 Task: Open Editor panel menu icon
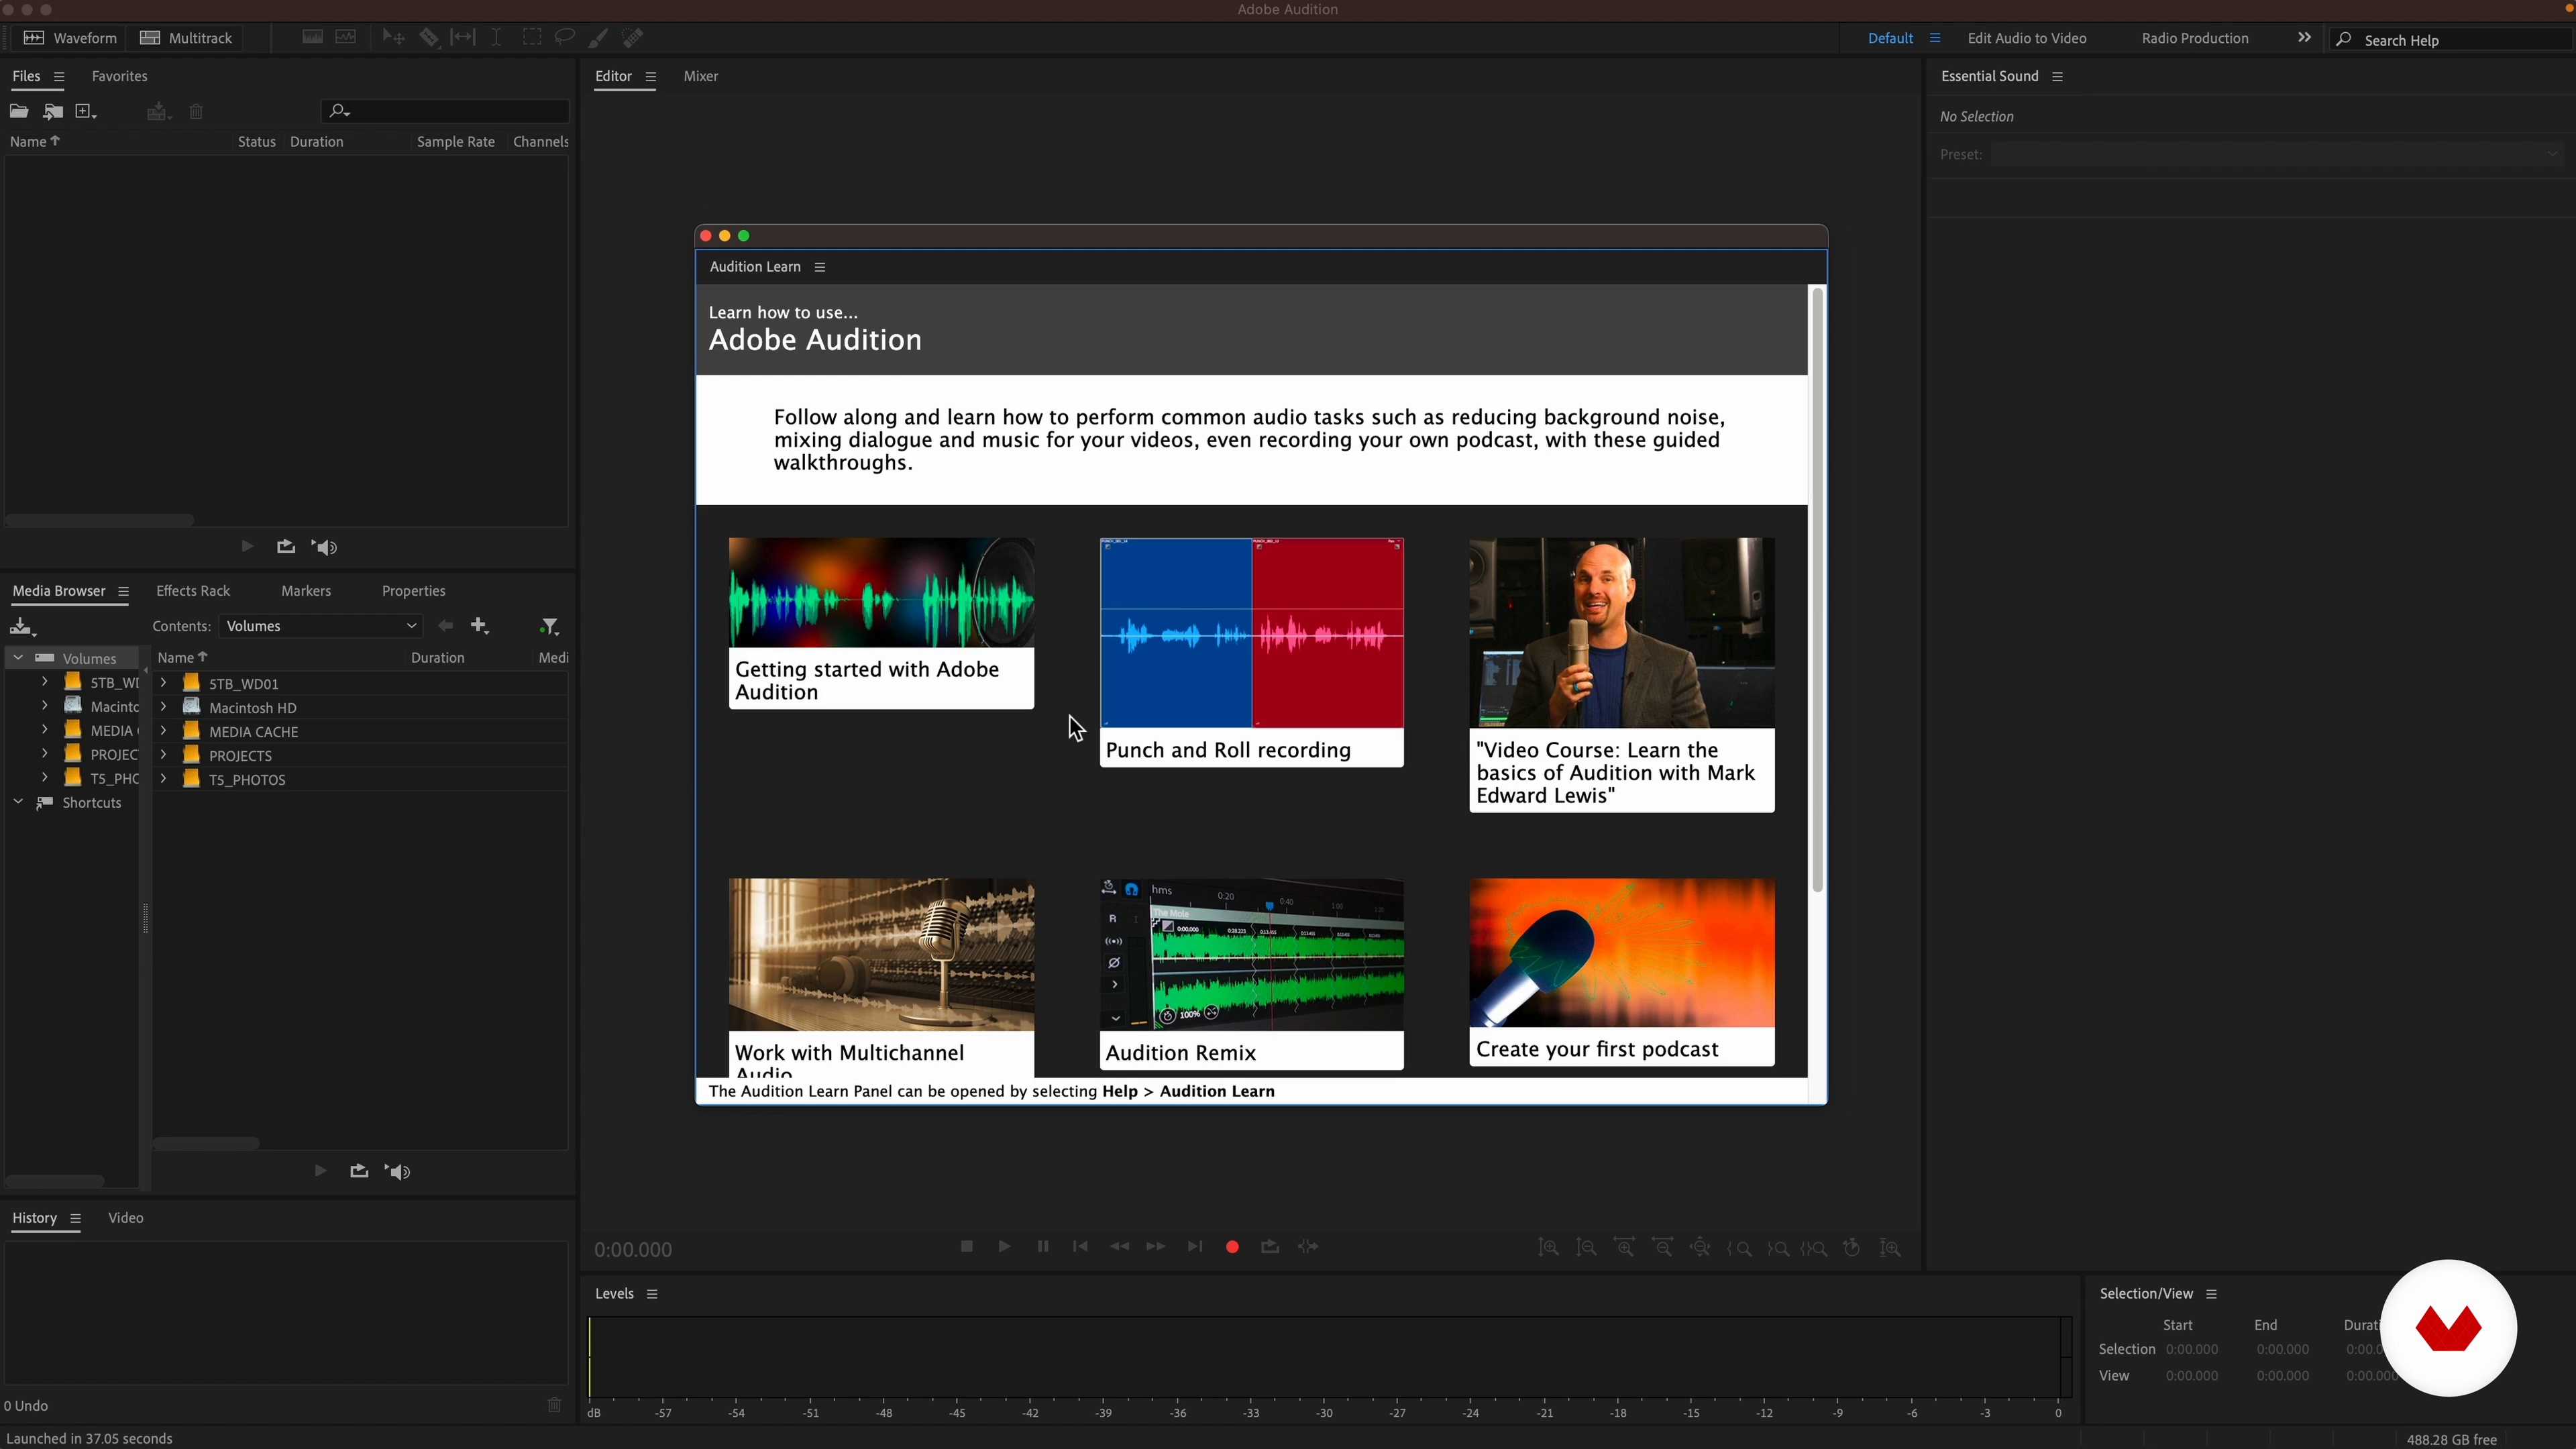coord(651,76)
